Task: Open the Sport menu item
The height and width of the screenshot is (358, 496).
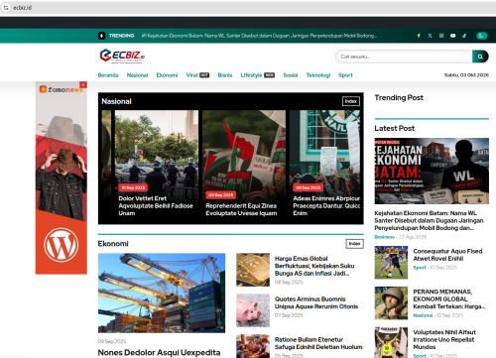Action: point(345,75)
